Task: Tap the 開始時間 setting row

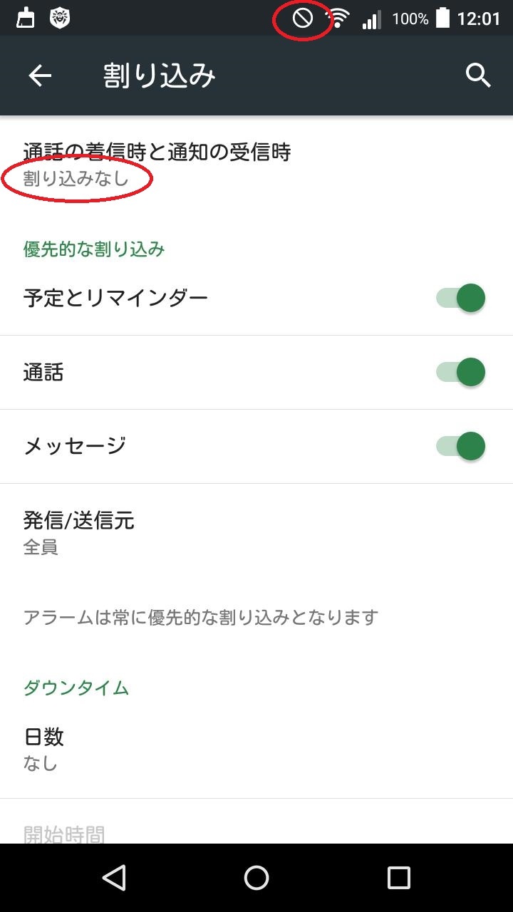Action: 64,832
